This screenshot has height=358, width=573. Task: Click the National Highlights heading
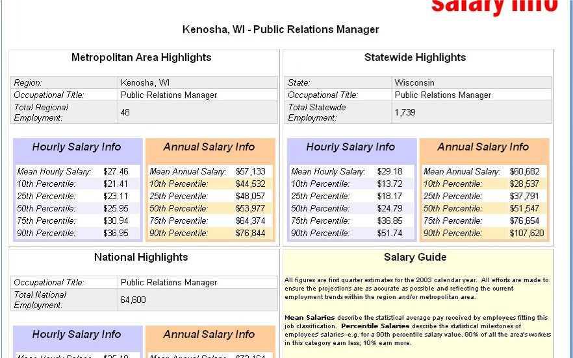point(141,257)
